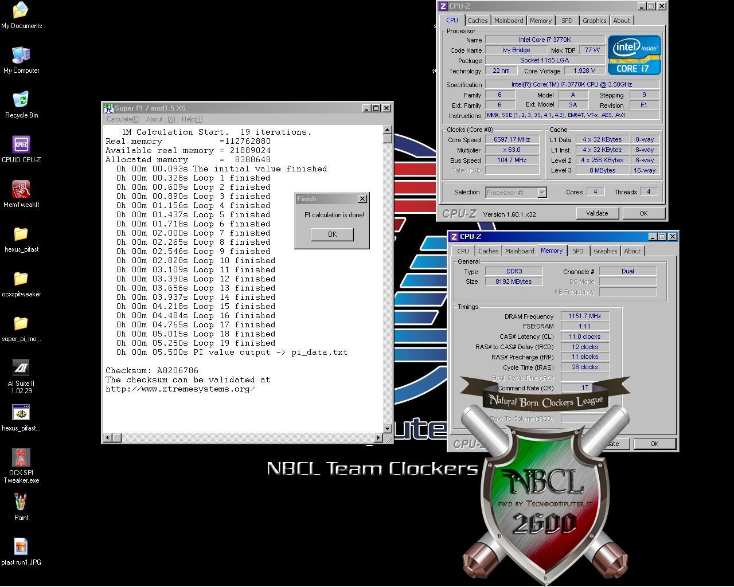Launch OCX SPI Tweaker.exe icon
Screen dimensions: 734x587
coord(21,465)
